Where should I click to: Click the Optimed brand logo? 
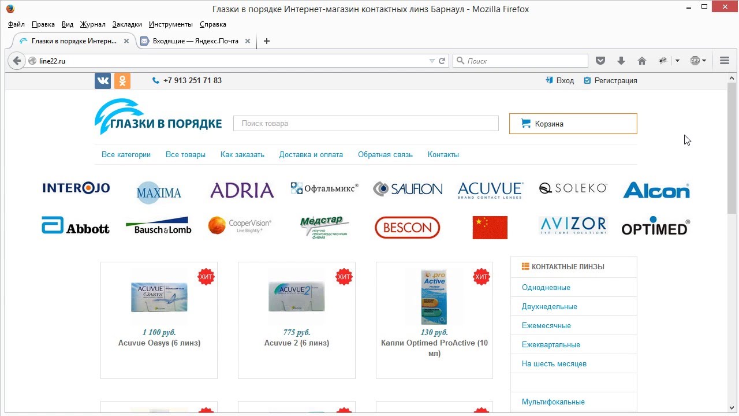pyautogui.click(x=656, y=226)
